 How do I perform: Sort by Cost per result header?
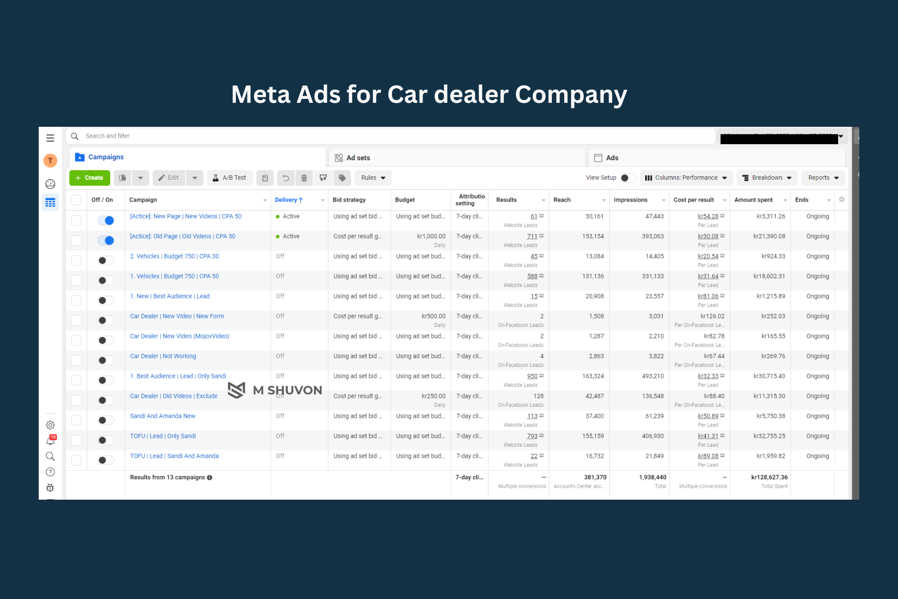point(693,200)
